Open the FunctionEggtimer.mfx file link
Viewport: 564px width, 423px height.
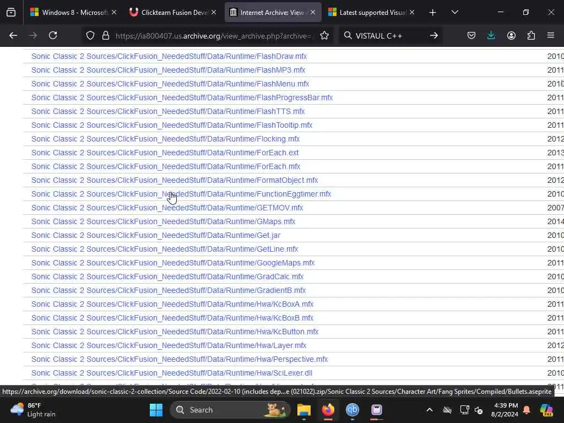pyautogui.click(x=181, y=194)
